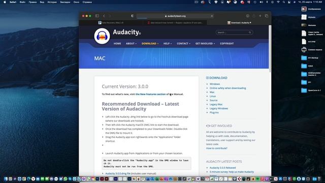Open Source link in DOWNLOAD sidebar
The width and height of the screenshot is (325, 183).
(213, 100)
